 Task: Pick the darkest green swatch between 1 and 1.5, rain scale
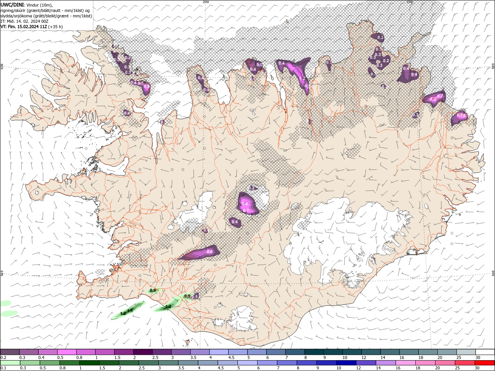89,363
